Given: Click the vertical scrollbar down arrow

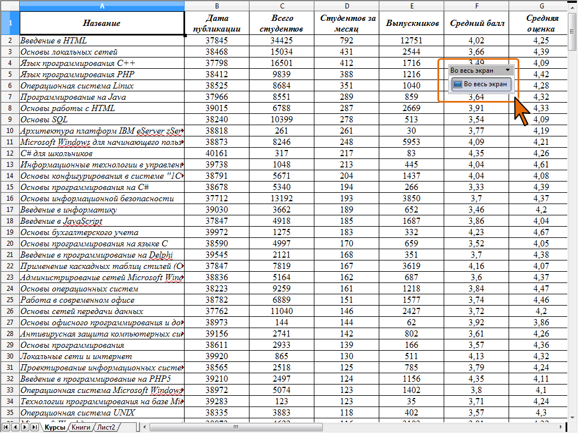Looking at the screenshot, I should [572, 418].
